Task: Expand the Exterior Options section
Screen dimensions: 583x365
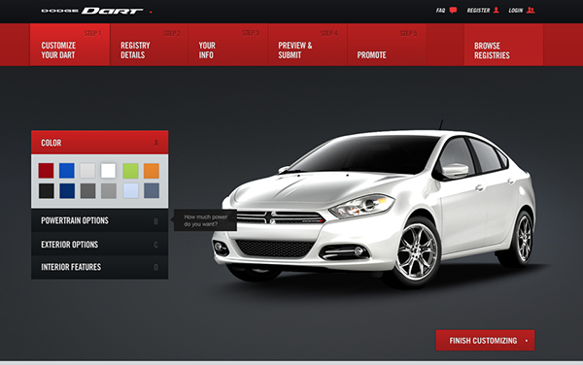Action: pyautogui.click(x=100, y=245)
